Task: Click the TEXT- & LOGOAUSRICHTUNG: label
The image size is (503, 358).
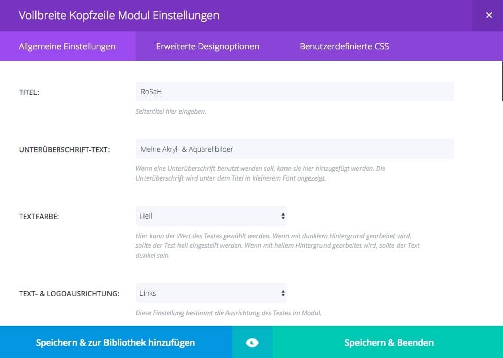Action: (69, 294)
